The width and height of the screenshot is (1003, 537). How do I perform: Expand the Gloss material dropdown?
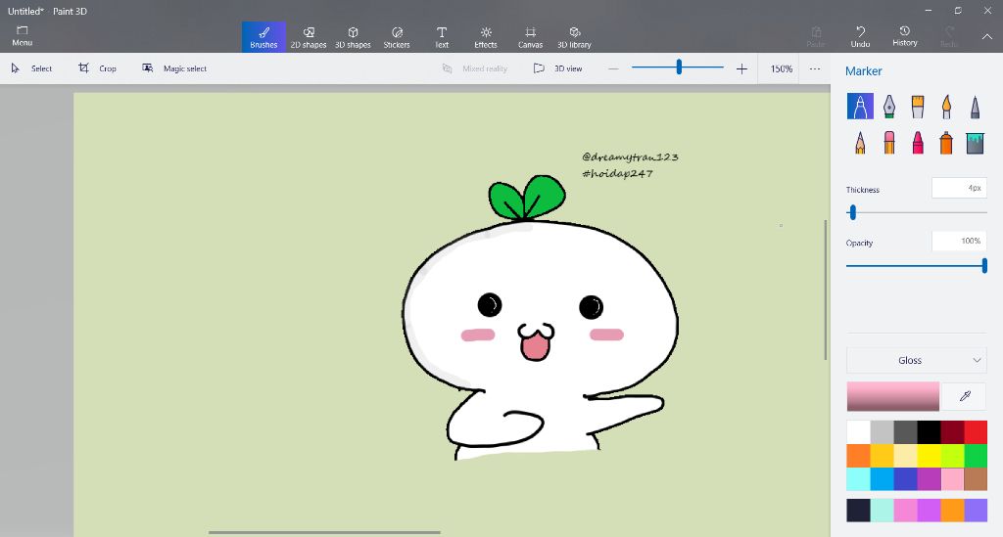pos(917,360)
